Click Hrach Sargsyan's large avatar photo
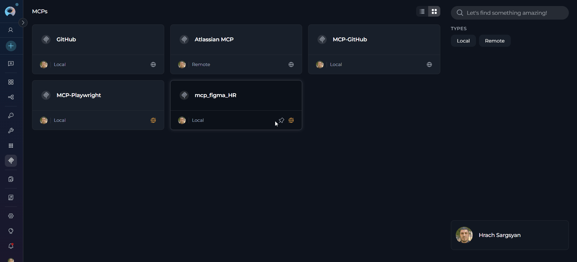577x262 pixels. 464,235
